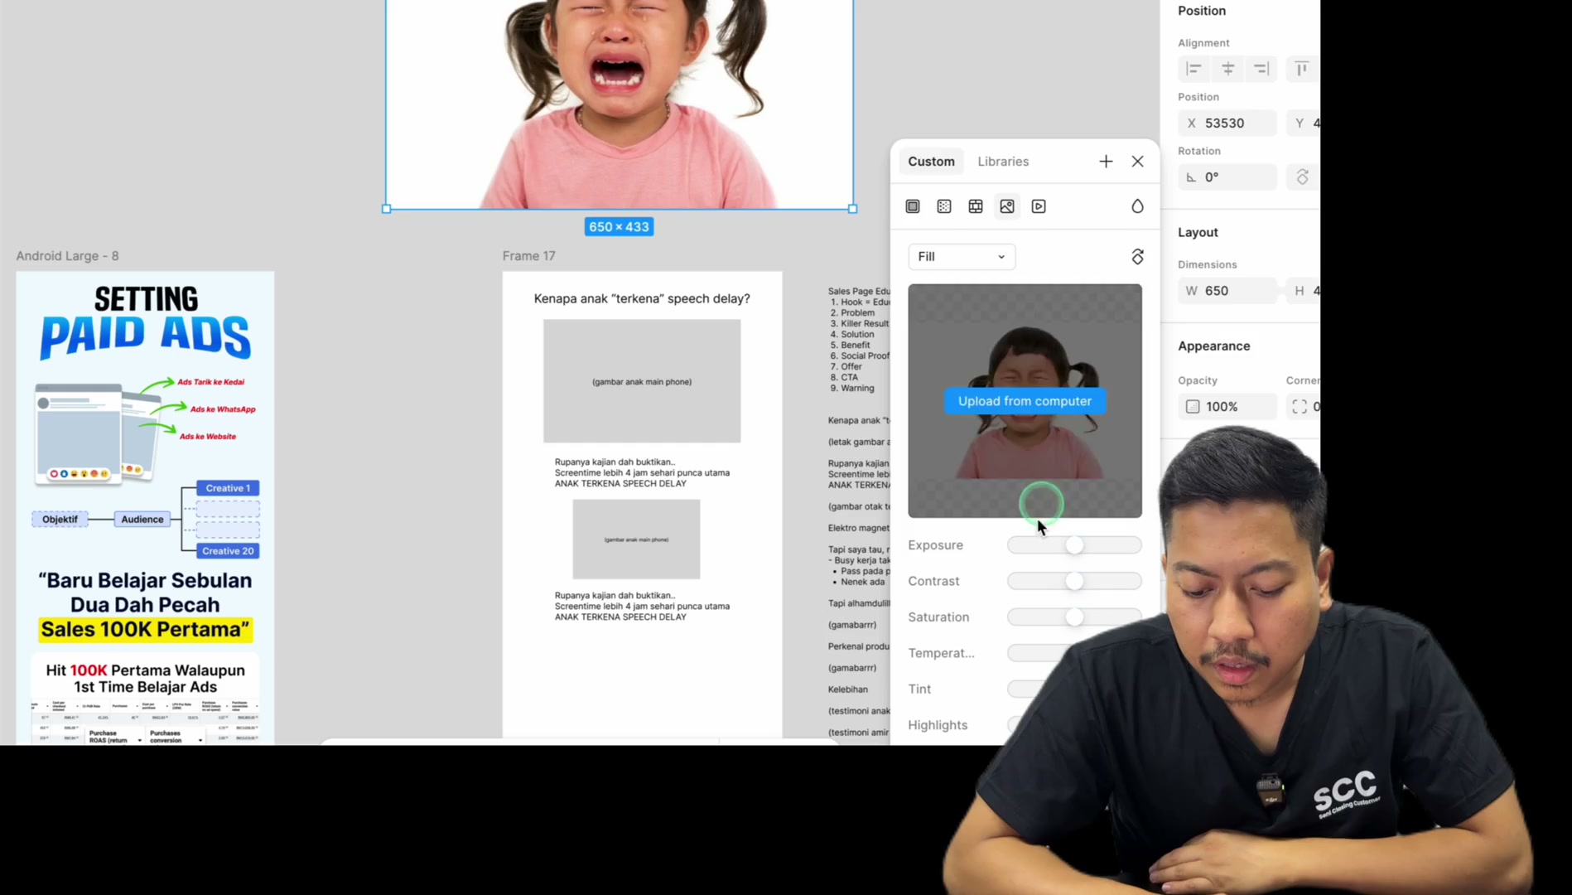Click the Creative 1 box
This screenshot has width=1572, height=895.
pyautogui.click(x=228, y=488)
